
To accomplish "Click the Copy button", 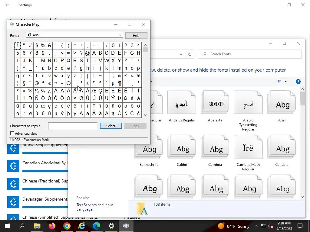I will 135,126.
